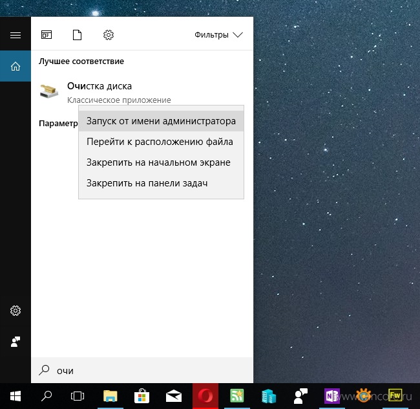Open the Windows Start button
Viewport: 420px width, 409px height.
(16, 396)
